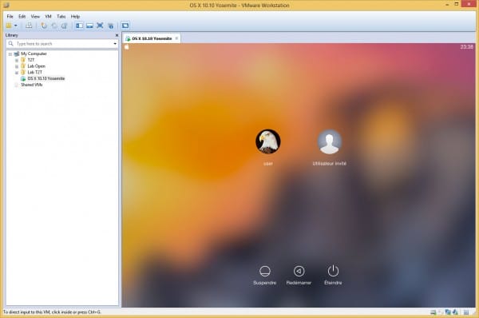Viewport: 479px width, 318px height.
Task: Click the power on/suspend toolbar icon
Action: pos(9,26)
